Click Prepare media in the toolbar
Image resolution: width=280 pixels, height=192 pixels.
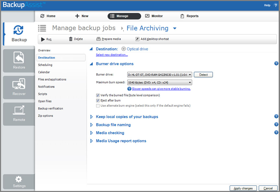(x=109, y=39)
